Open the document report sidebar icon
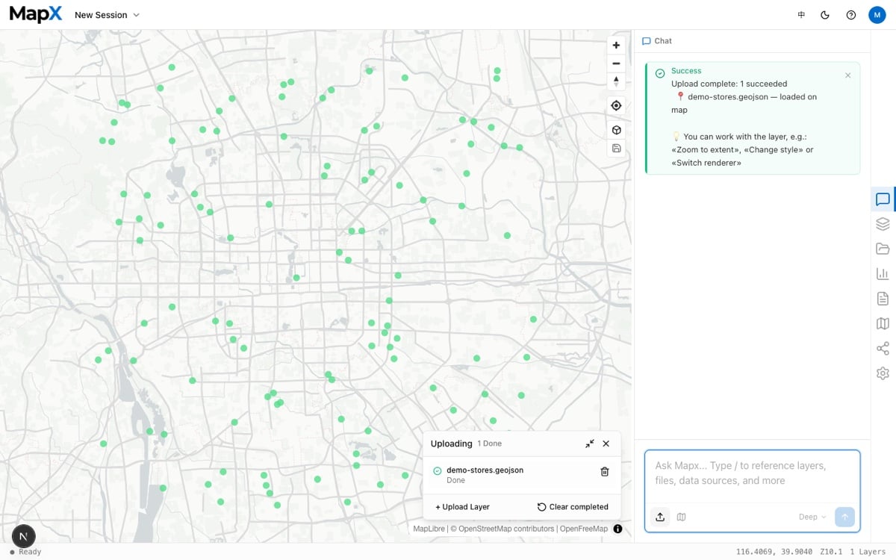 883,299
